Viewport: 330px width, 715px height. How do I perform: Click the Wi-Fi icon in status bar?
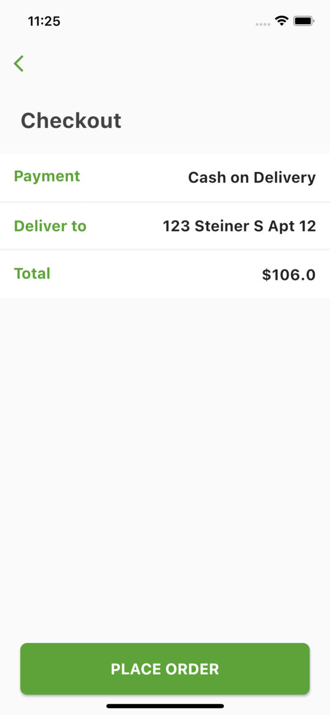(281, 21)
